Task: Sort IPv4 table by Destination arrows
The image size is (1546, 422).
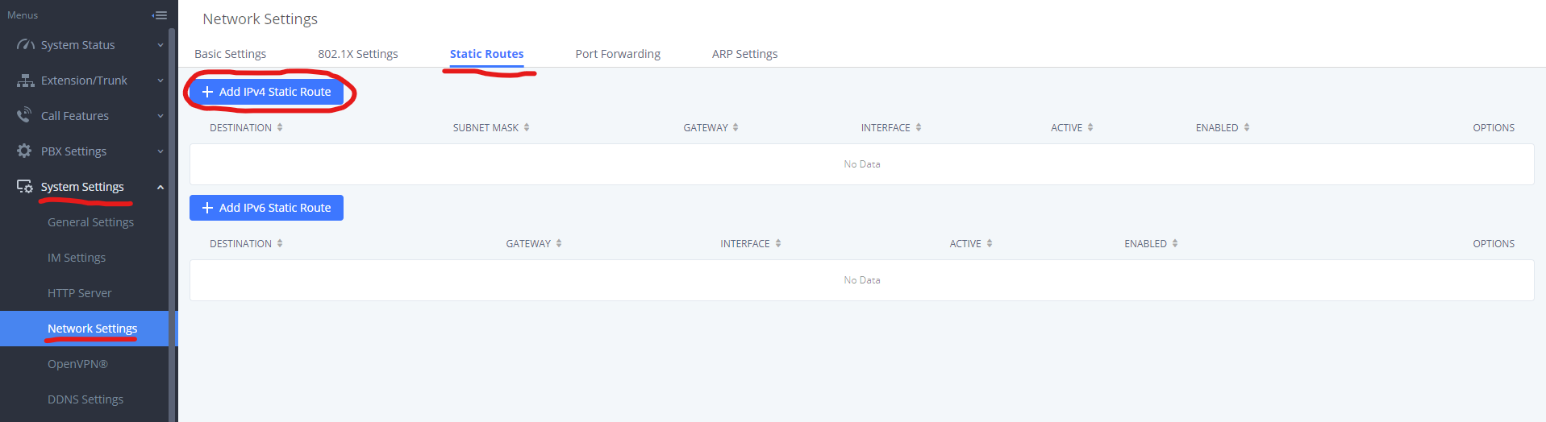Action: (280, 127)
